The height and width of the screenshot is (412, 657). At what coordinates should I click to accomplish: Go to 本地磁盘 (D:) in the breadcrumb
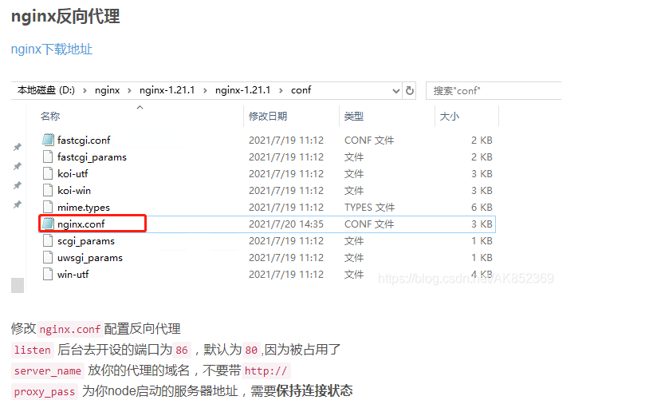[x=46, y=90]
